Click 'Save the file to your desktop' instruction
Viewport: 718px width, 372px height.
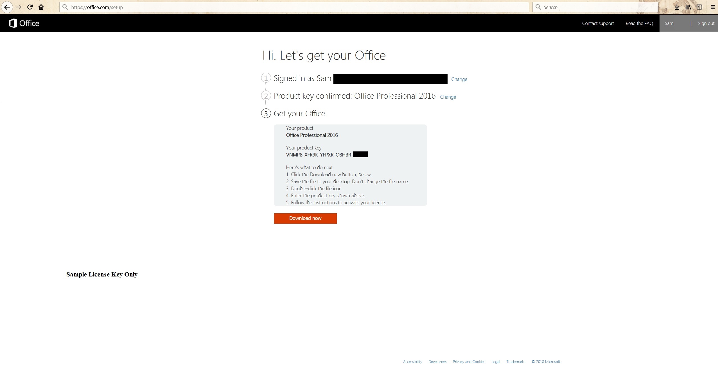click(x=347, y=182)
